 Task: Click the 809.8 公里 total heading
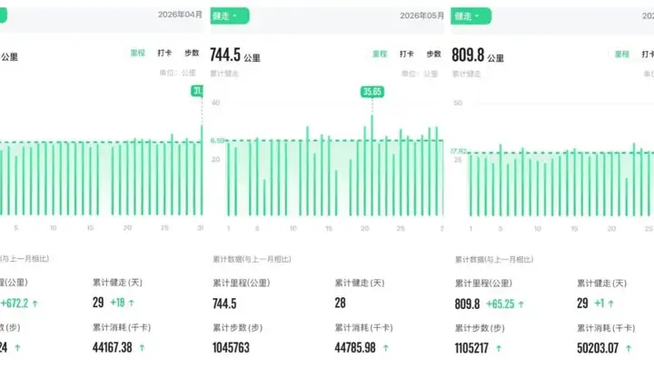tap(478, 55)
